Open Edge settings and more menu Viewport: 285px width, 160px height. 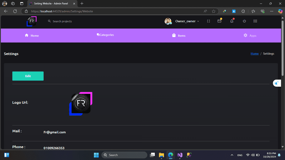tap(272, 11)
